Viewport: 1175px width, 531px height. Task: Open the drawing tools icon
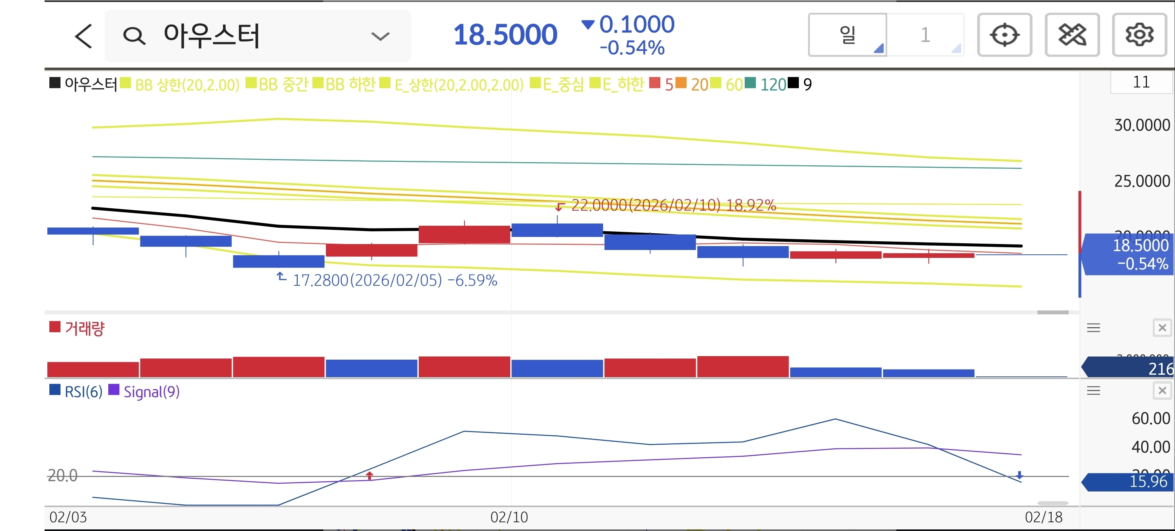click(1072, 35)
